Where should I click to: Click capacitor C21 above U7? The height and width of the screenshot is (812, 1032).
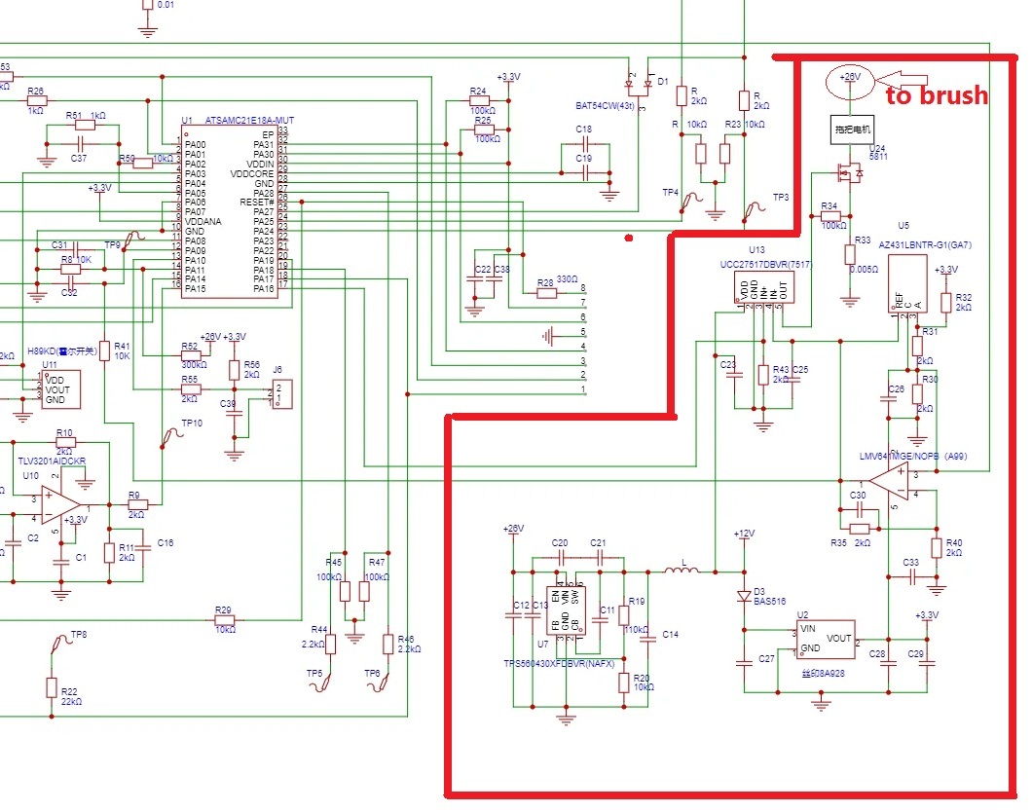coord(599,558)
